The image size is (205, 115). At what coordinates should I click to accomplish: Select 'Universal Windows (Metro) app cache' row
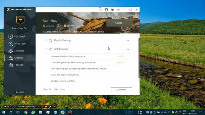(x=89, y=56)
